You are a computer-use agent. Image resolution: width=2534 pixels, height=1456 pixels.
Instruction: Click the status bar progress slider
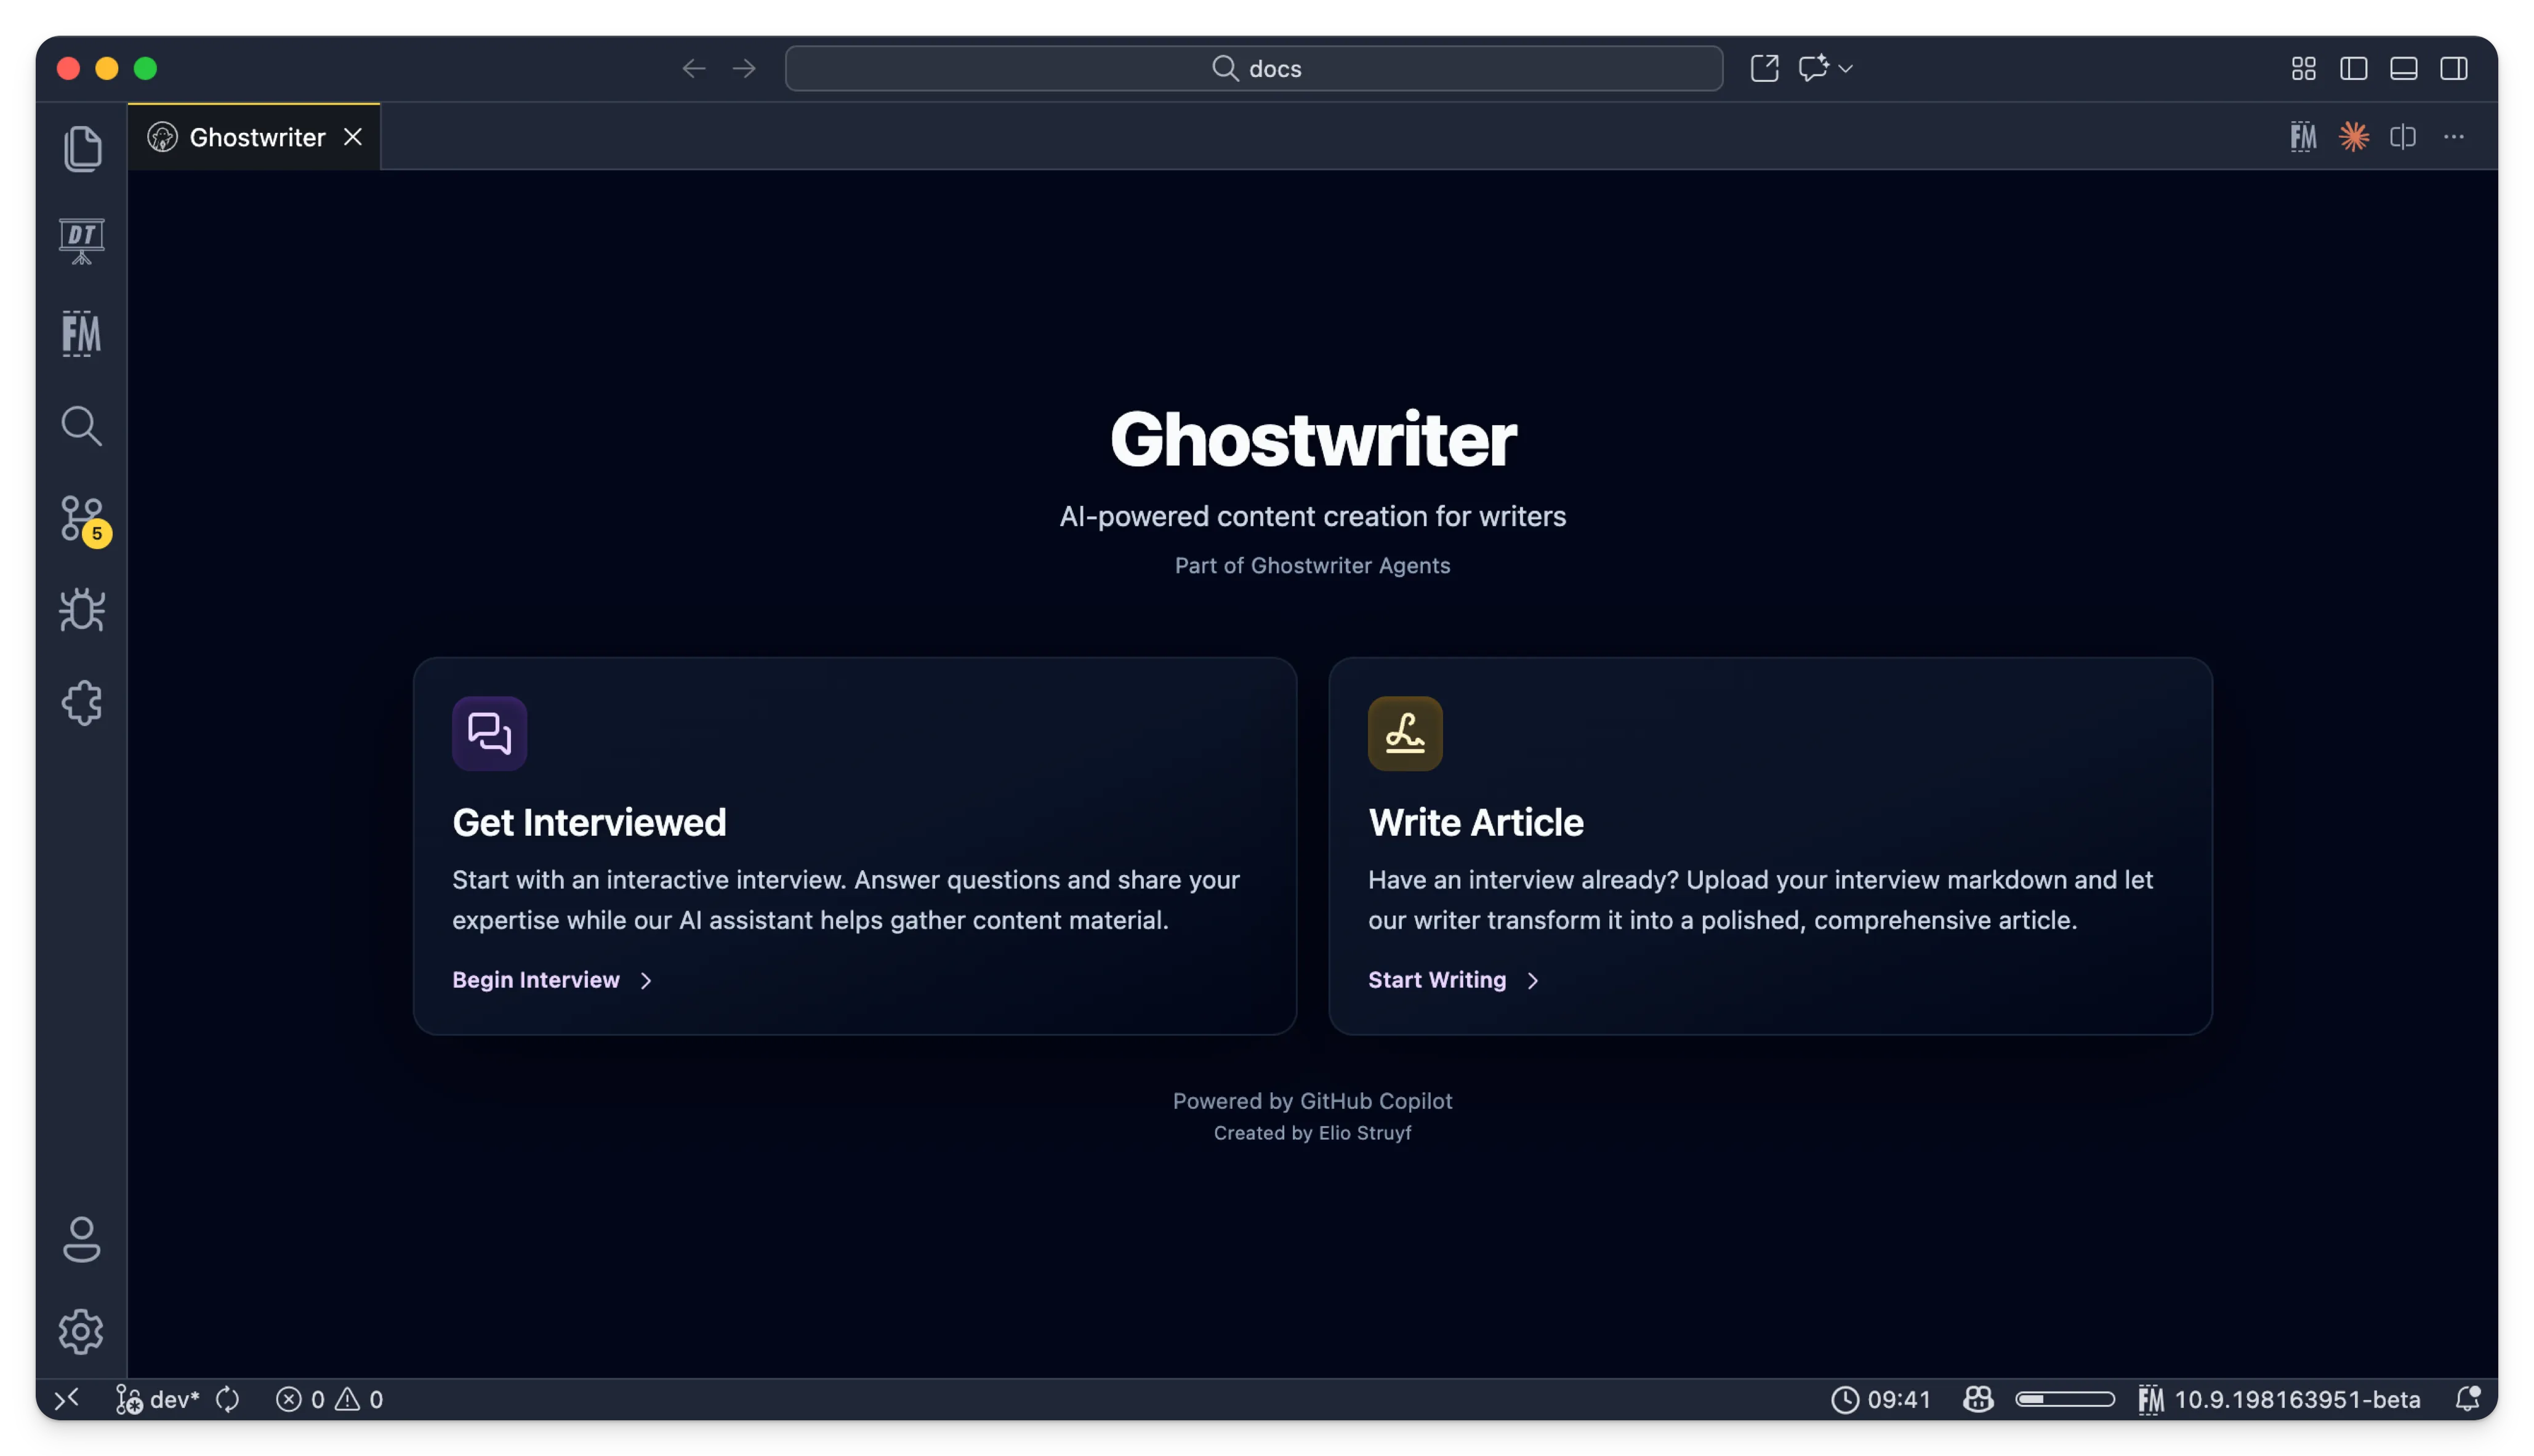[x=2064, y=1399]
